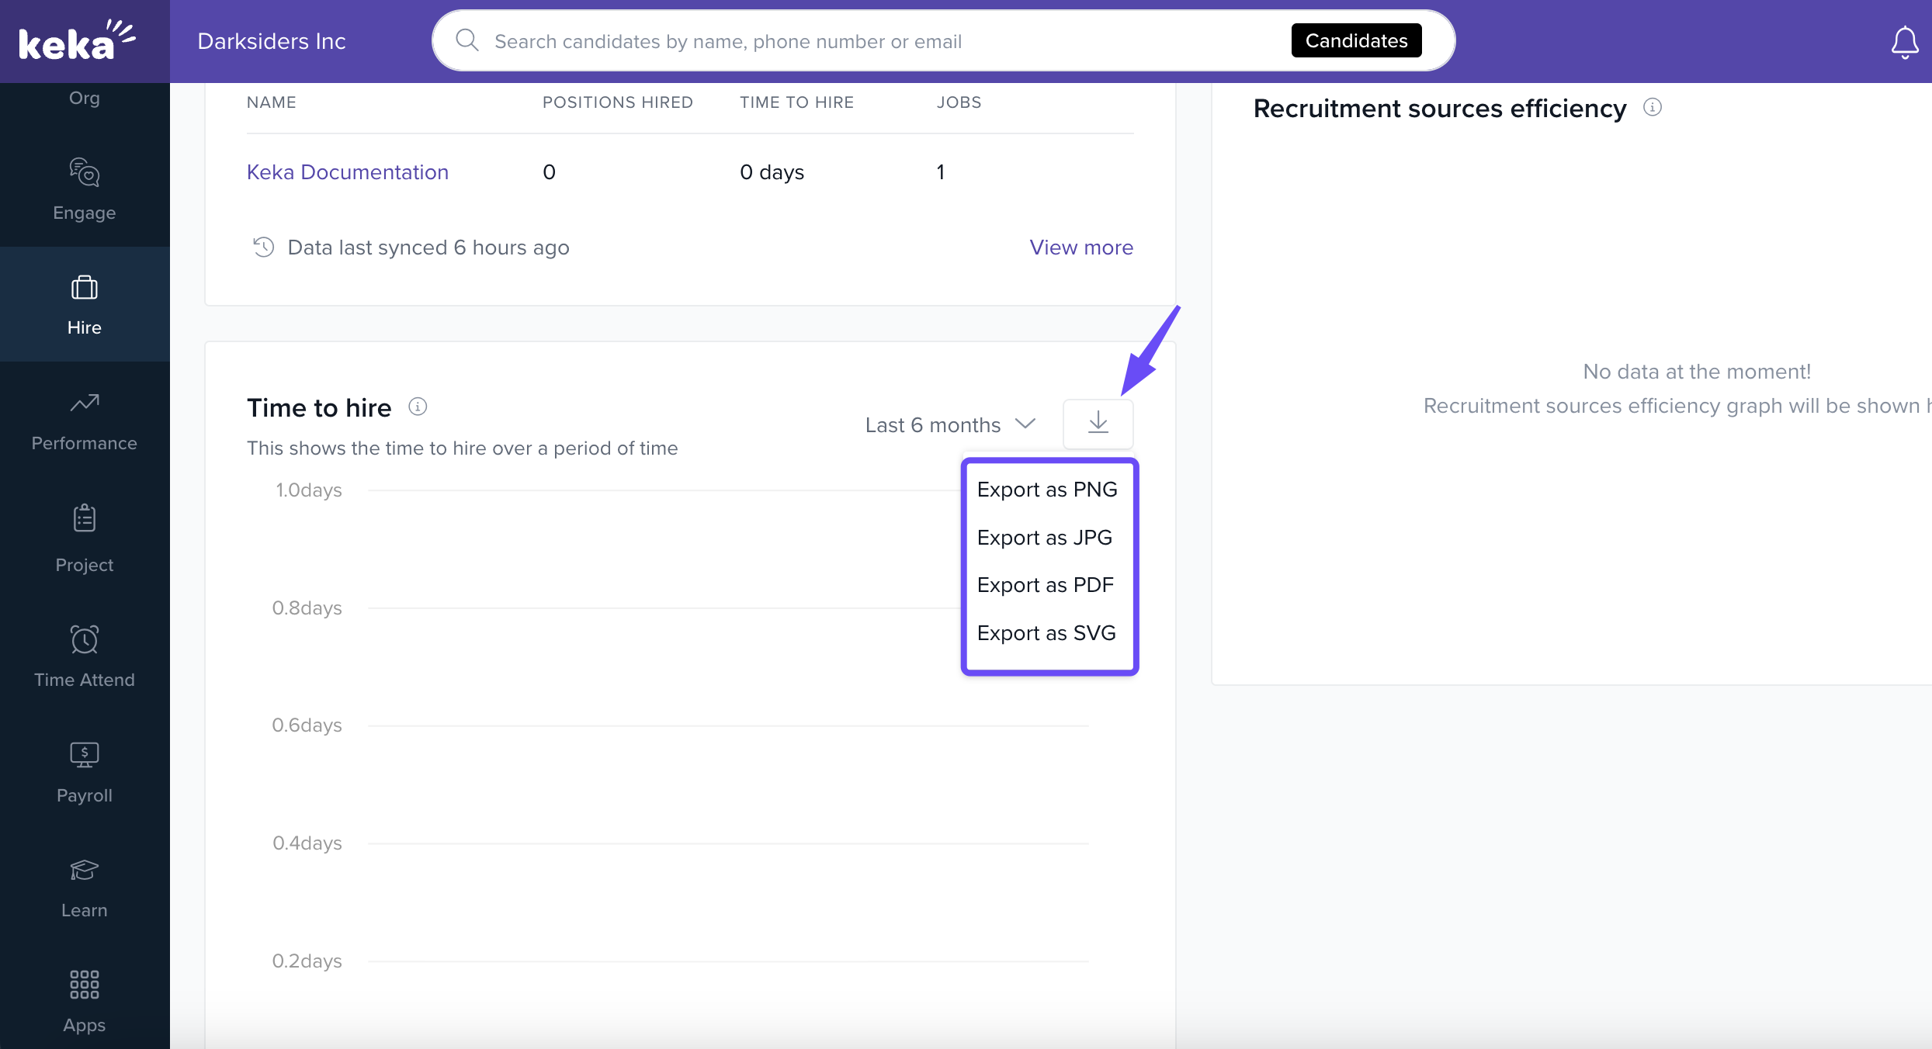This screenshot has height=1049, width=1932.
Task: Click info icon beside Time to hire
Action: tap(418, 407)
